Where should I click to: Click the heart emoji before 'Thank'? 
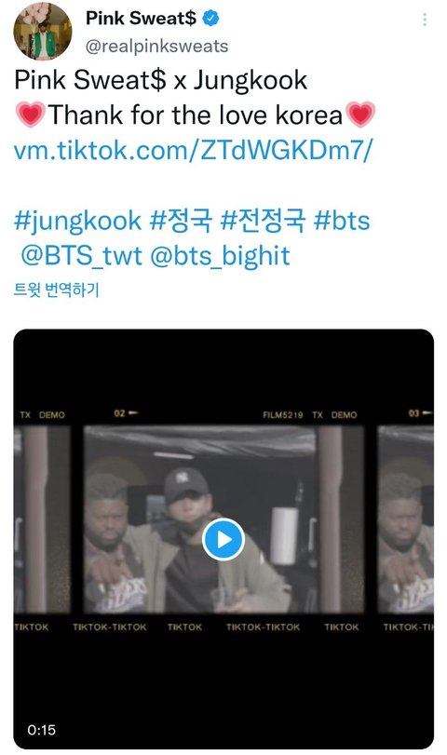tap(31, 115)
